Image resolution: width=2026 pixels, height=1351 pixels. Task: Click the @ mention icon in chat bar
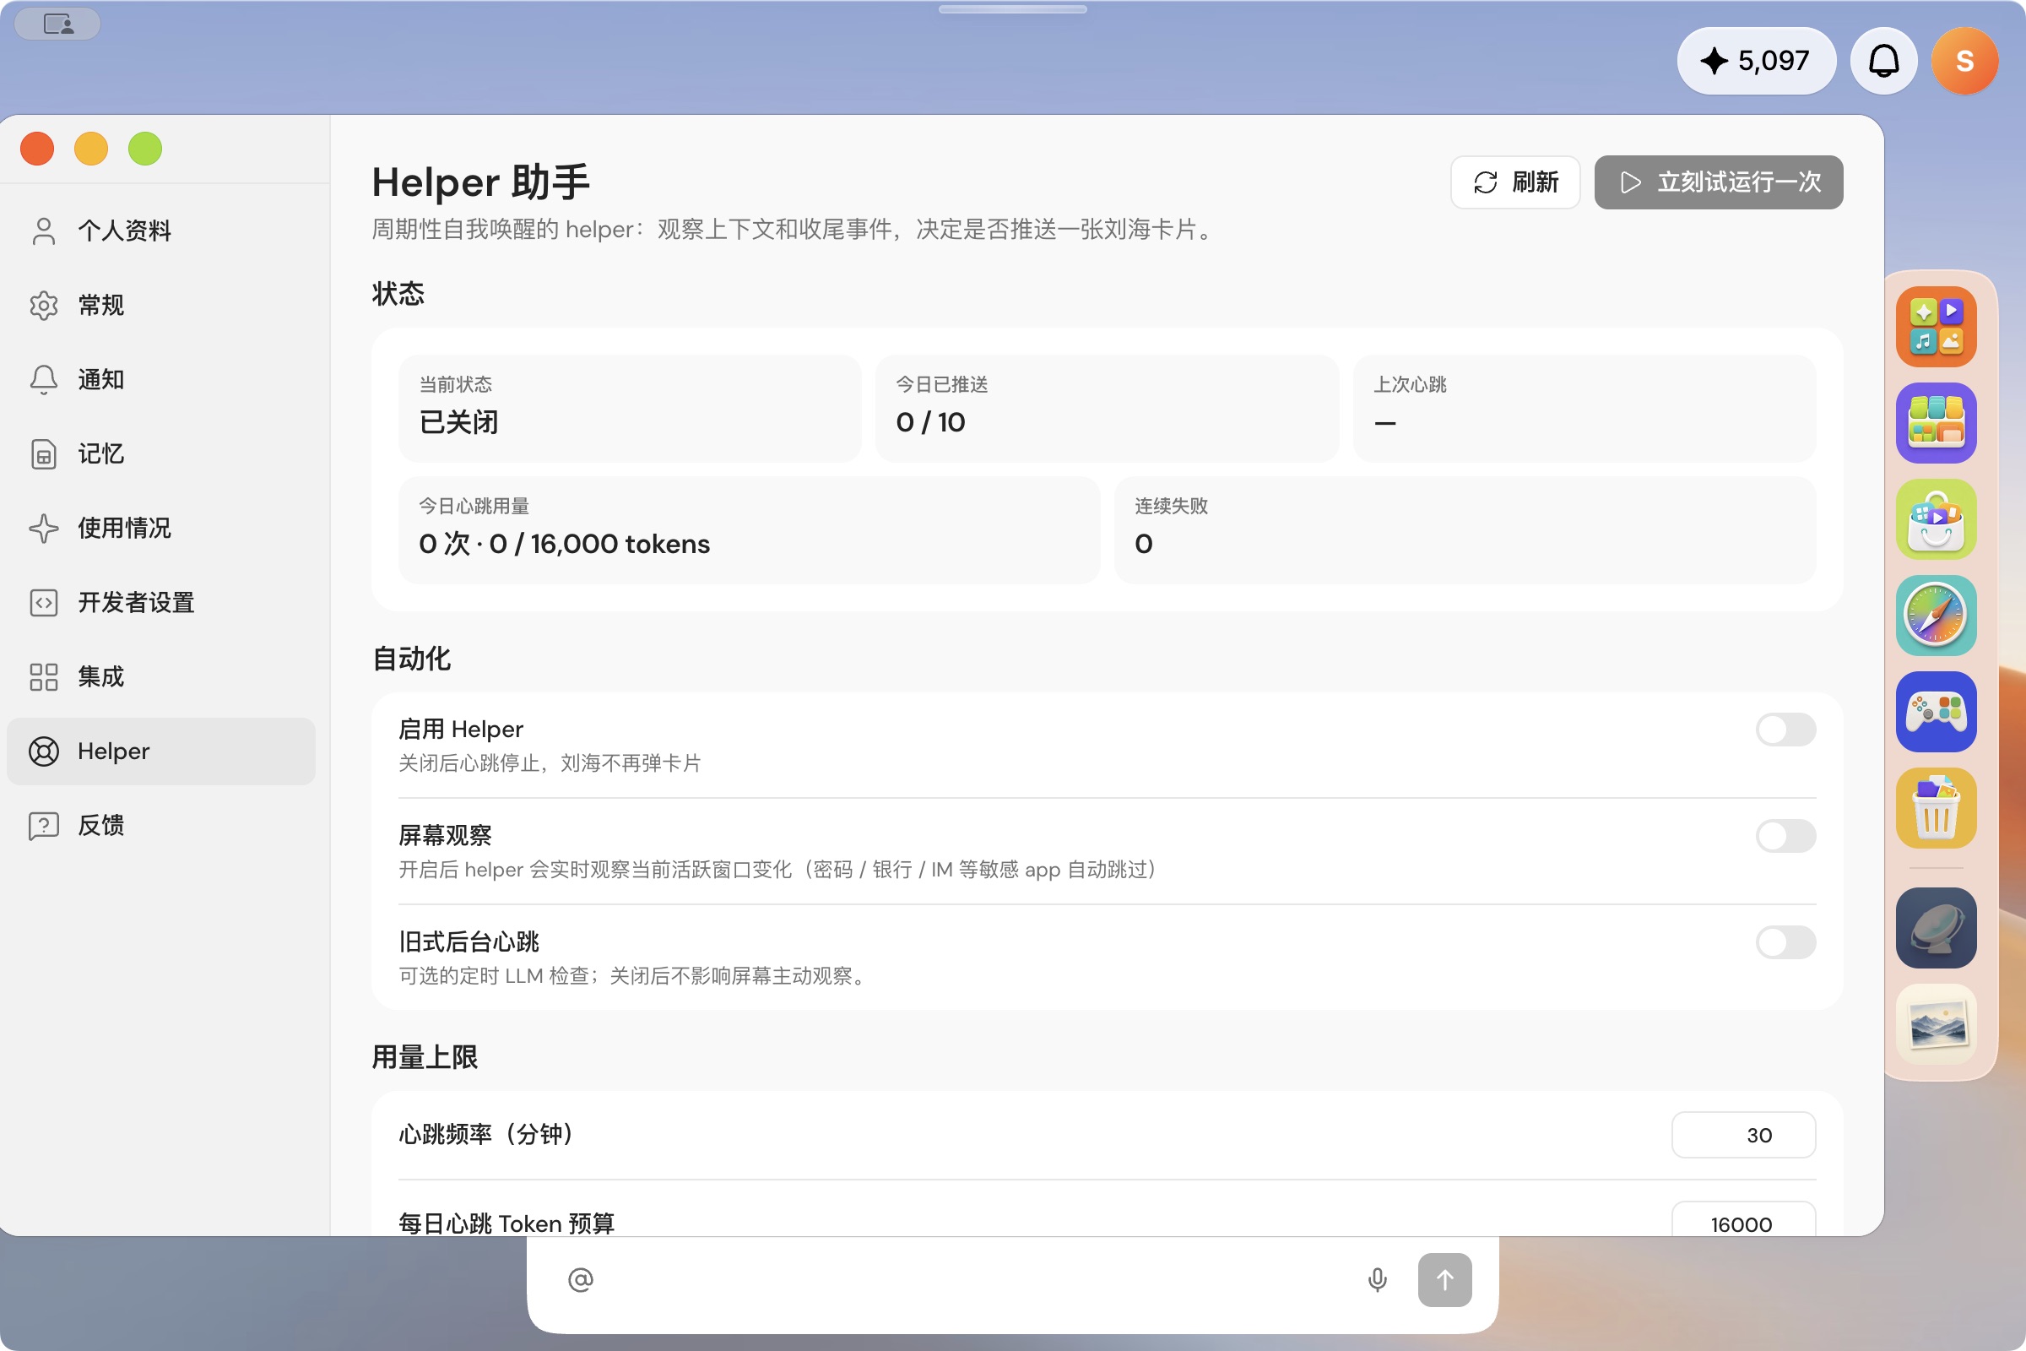(581, 1280)
